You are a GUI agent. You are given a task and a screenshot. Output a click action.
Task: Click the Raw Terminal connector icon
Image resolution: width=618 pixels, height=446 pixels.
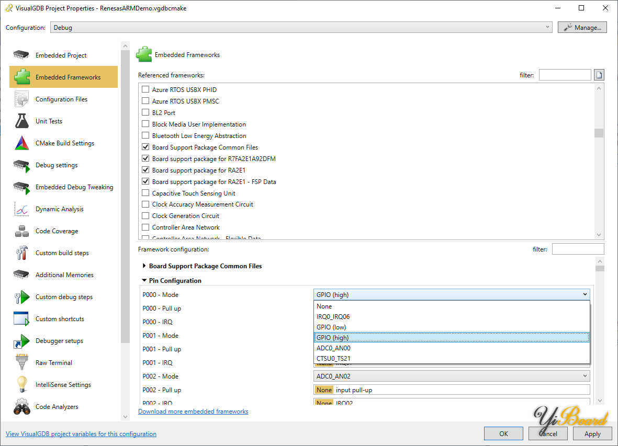[21, 362]
